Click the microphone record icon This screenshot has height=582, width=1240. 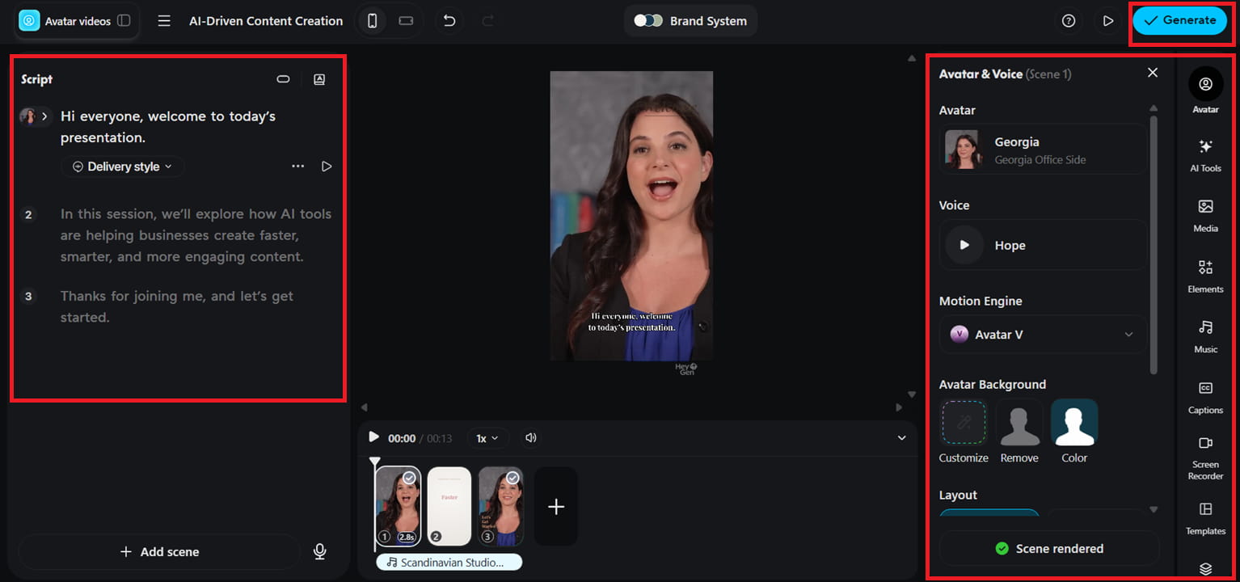coord(320,552)
